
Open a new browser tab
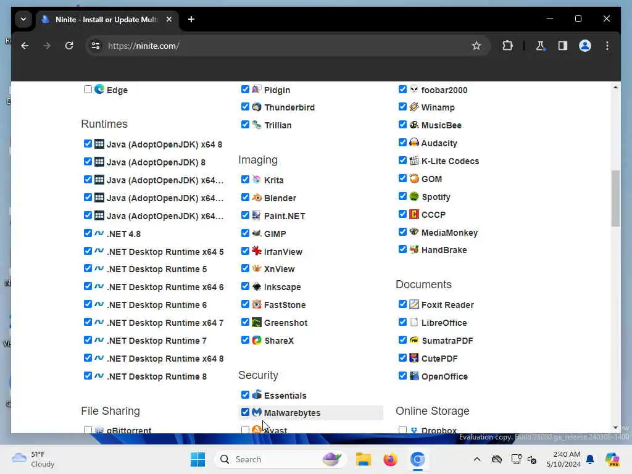point(191,19)
